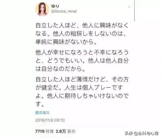Click 翻译推文 to translate the tweet
162x139 pixels.
(42, 113)
